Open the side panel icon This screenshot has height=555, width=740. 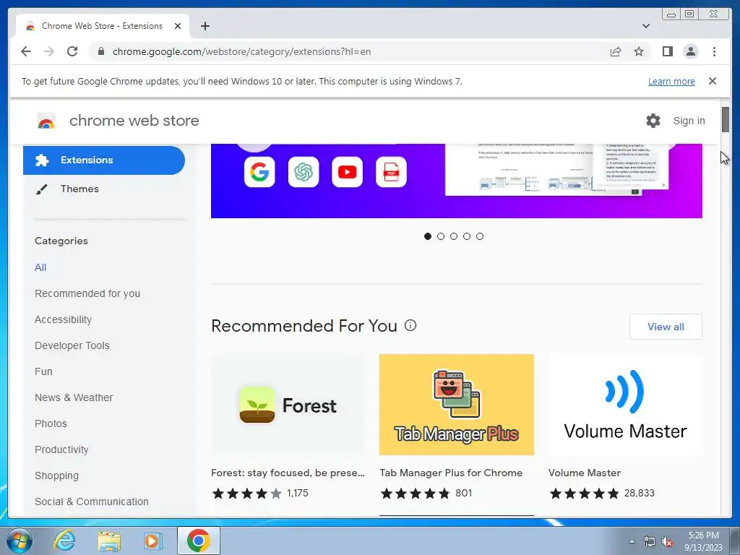667,51
